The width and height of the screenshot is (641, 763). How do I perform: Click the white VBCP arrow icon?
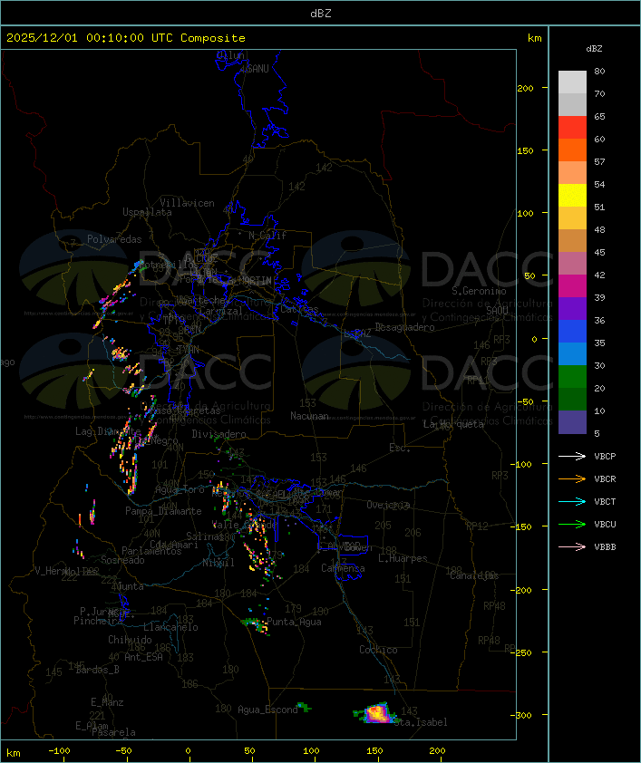[x=572, y=456]
